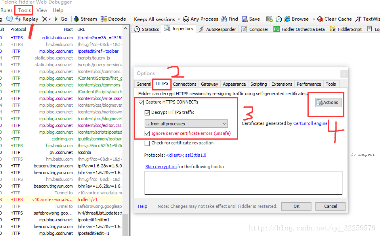
Task: Click the Help link in Options
Action: 143,206
